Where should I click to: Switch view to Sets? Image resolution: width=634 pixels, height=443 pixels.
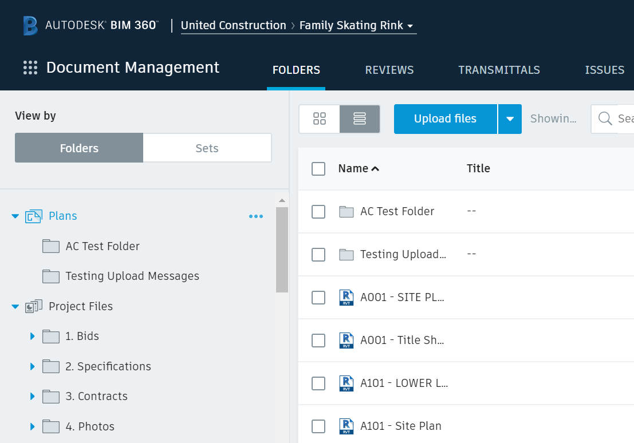(x=207, y=148)
